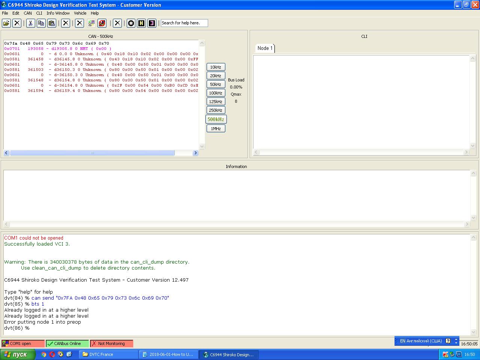Toggle the Not Monitoring status indicator
The height and width of the screenshot is (360, 480).
[x=111, y=343]
